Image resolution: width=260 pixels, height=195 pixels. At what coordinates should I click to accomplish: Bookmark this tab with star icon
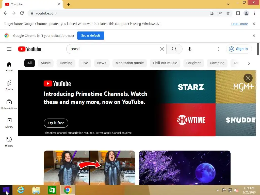coord(228,13)
